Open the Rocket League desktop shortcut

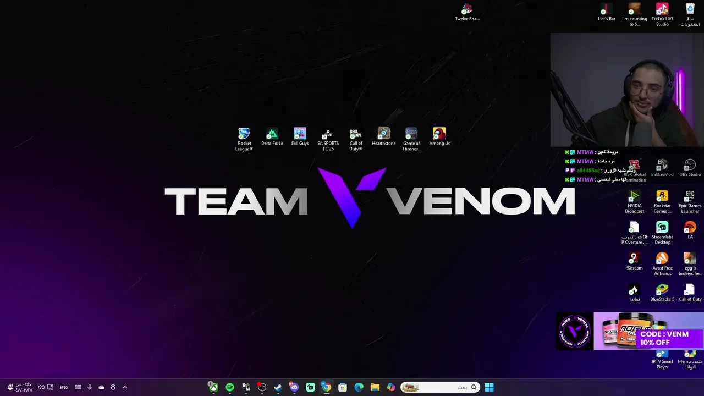coord(244,139)
